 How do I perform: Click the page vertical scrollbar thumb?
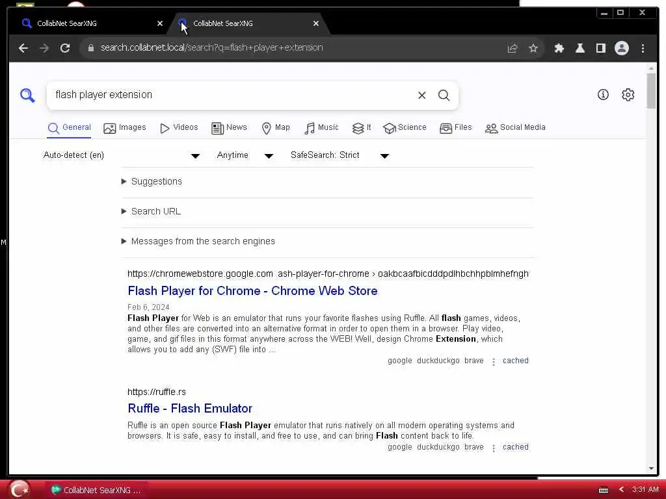(650, 91)
